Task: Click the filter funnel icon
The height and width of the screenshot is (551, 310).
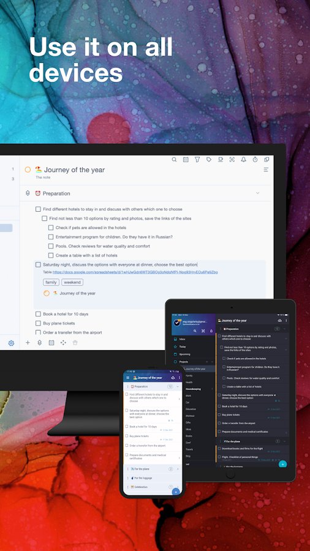Action: click(x=197, y=160)
